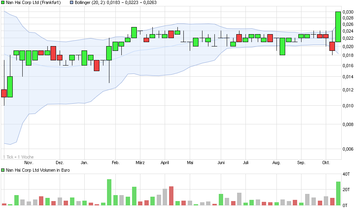The width and height of the screenshot is (358, 209).
Task: Click the 0,014 price axis value
Action: click(348, 77)
